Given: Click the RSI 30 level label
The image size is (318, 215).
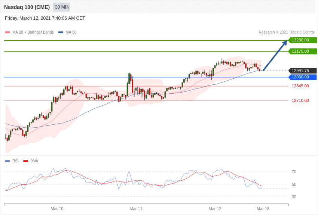Looking at the screenshot, I should click(x=294, y=197).
